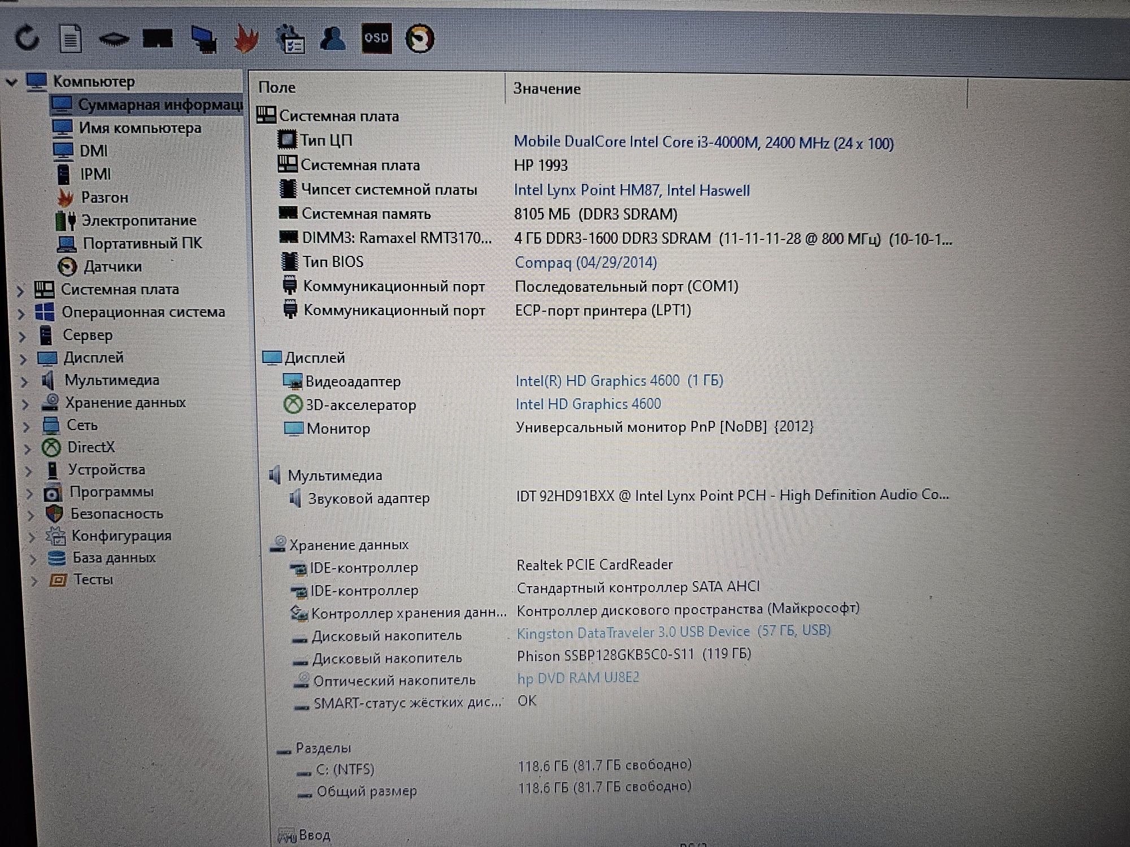Expand the Хранение данных tree node

(x=25, y=404)
